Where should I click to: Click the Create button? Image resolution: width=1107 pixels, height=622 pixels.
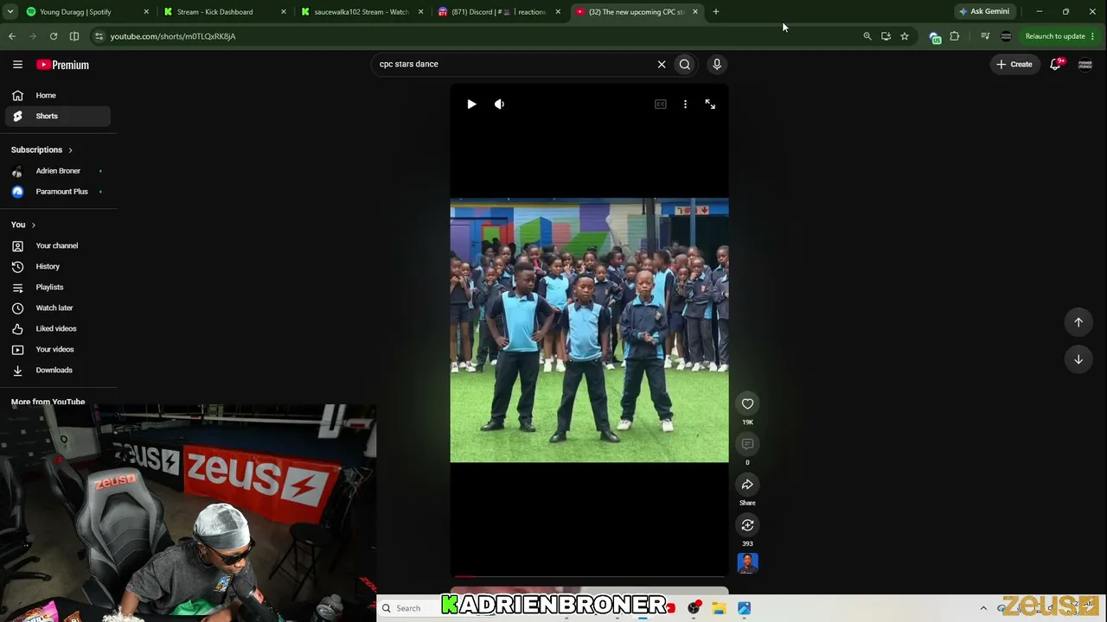coord(1014,64)
